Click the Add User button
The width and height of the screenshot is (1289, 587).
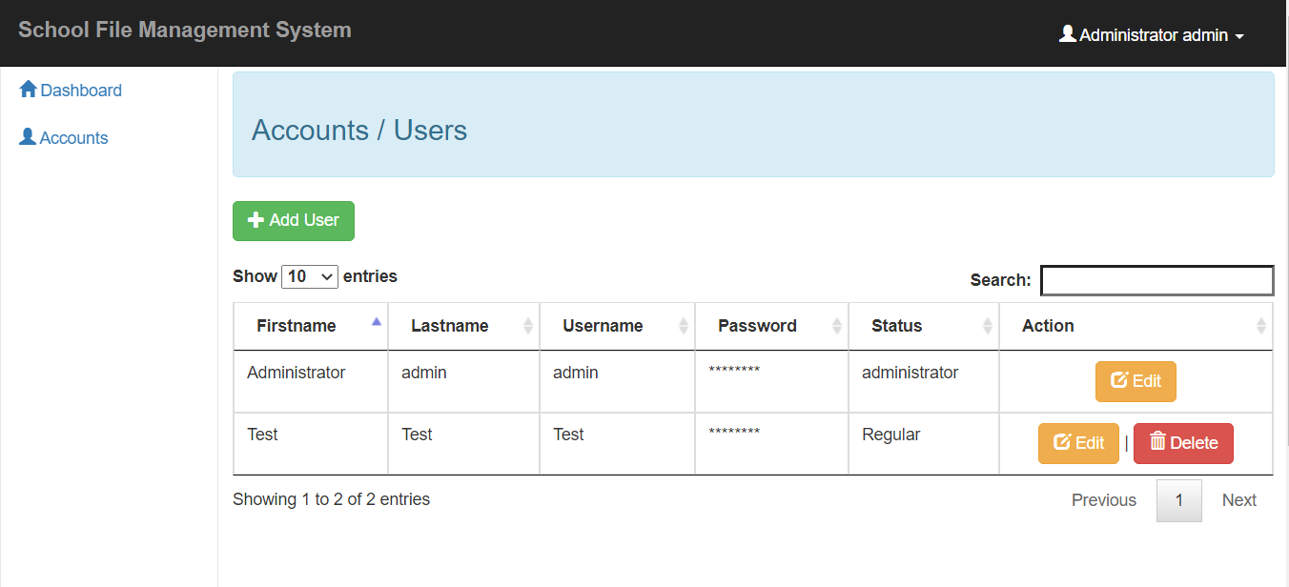pos(293,220)
